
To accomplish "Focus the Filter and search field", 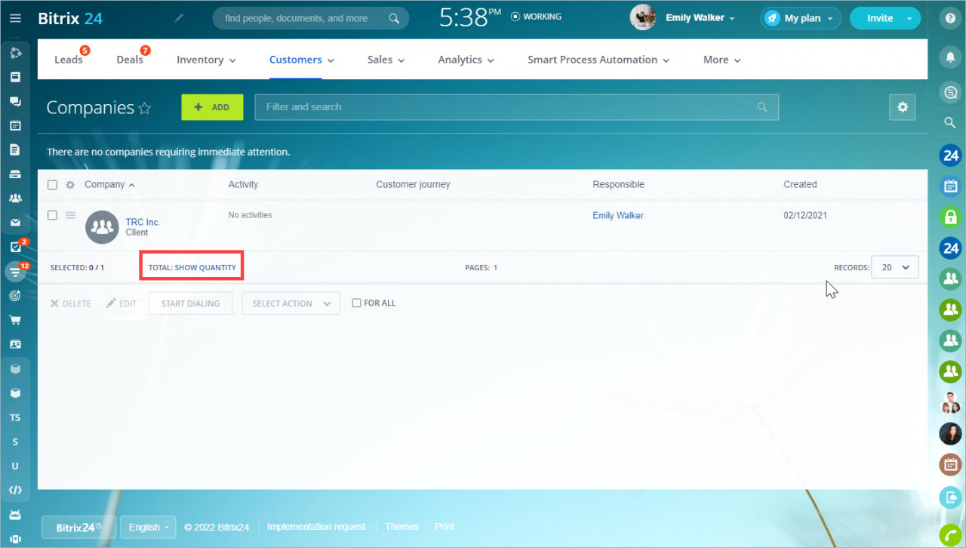I will coord(517,107).
